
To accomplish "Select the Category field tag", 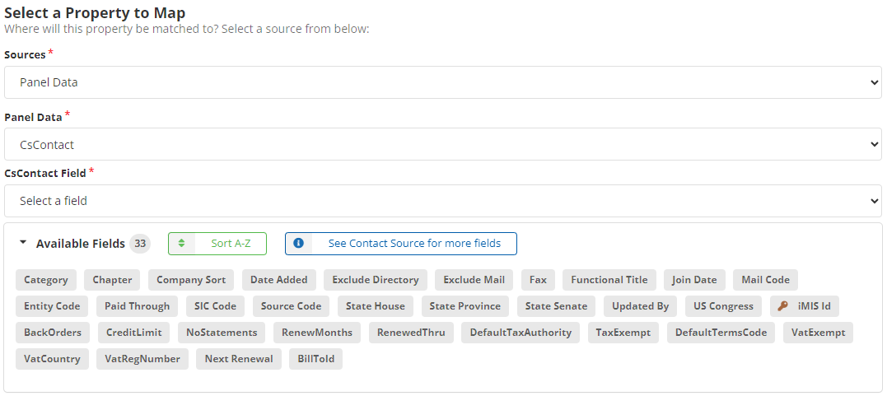I will 46,280.
